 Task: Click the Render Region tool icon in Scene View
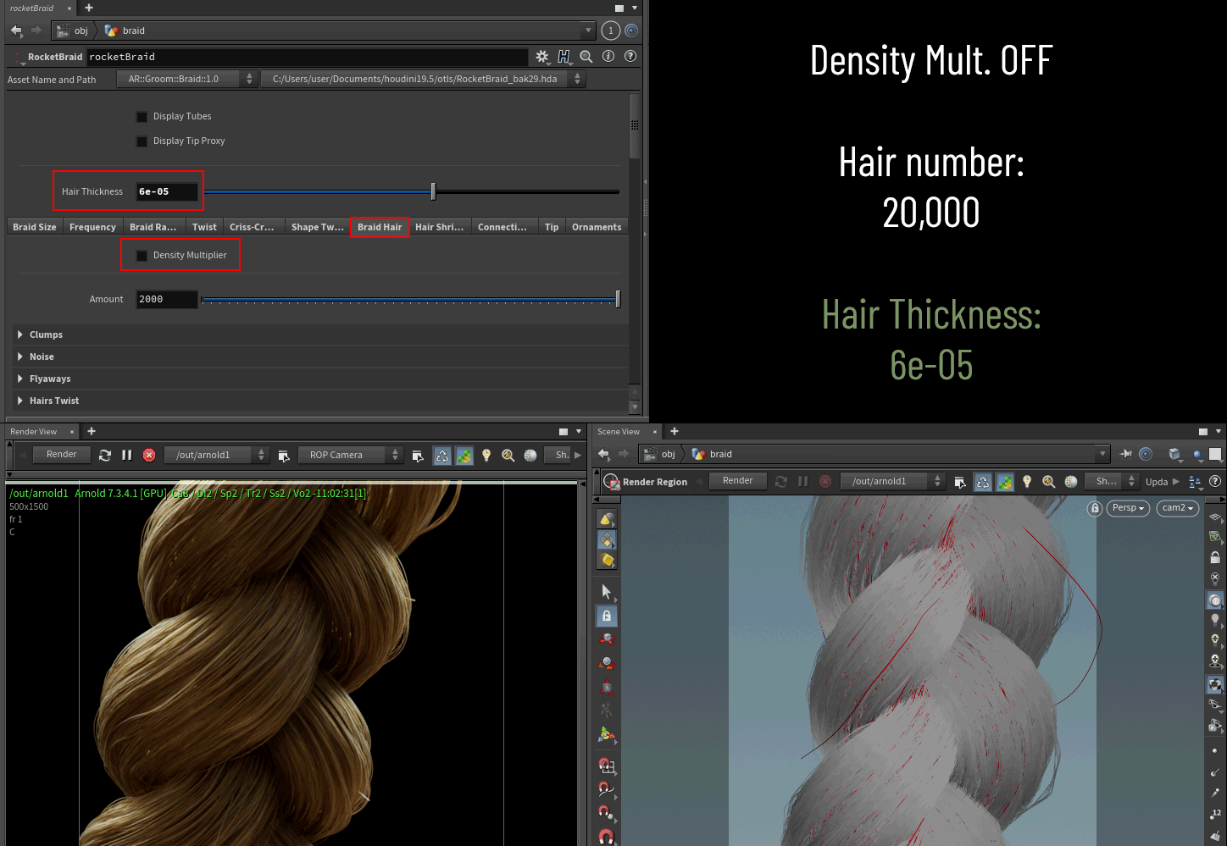pyautogui.click(x=611, y=482)
